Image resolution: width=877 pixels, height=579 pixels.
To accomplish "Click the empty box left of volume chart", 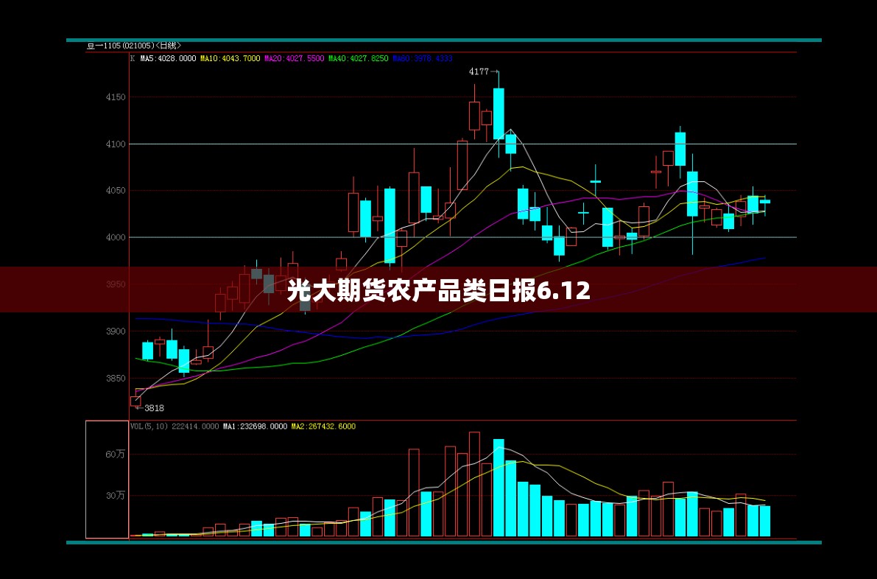I will click(x=107, y=480).
